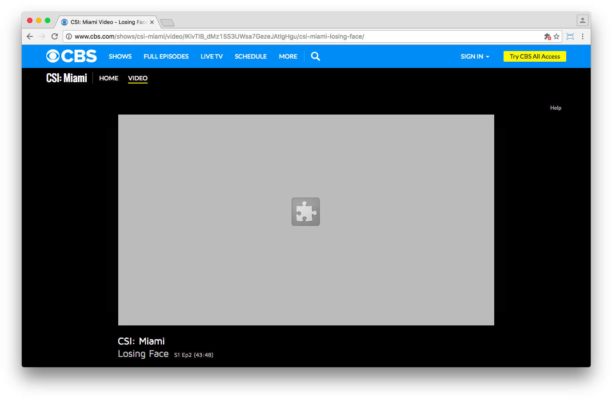
Task: Select the VIDEO tab
Action: point(138,78)
